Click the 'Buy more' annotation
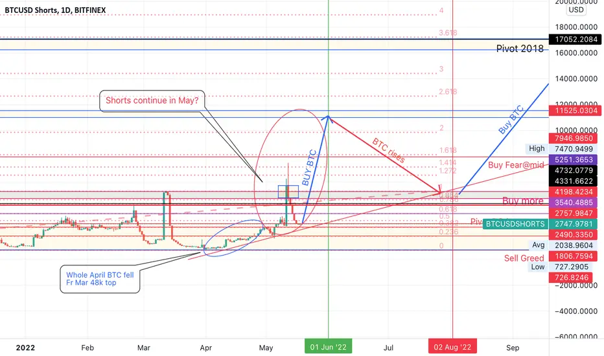 (523, 201)
